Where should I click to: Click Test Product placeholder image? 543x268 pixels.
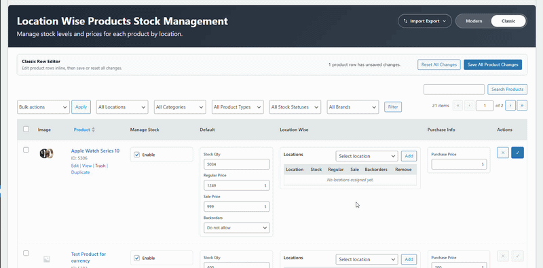pos(46,259)
